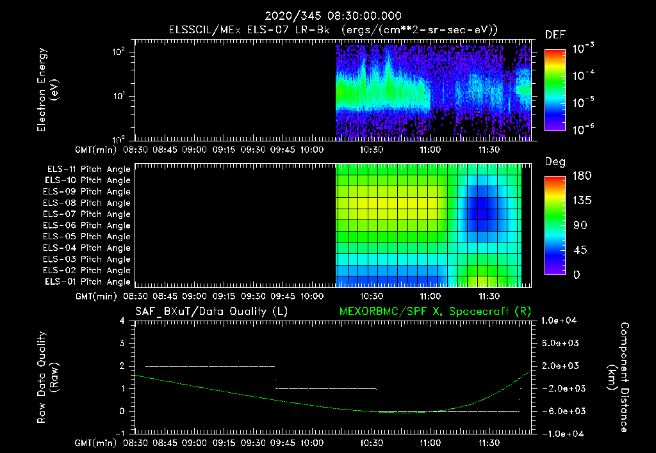Screen dimensions: 656x453
Task: Click the 10:30 tick label under the spectrogram
Action: tap(372, 150)
